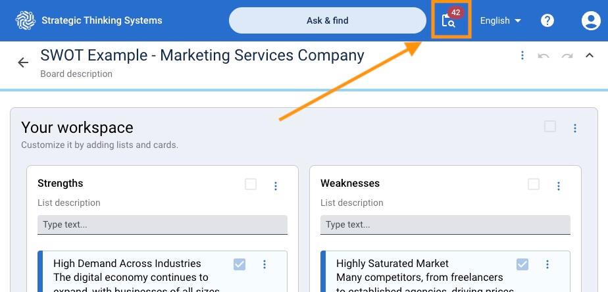The width and height of the screenshot is (608, 292).
Task: Open the user account profile icon
Action: coord(591,20)
